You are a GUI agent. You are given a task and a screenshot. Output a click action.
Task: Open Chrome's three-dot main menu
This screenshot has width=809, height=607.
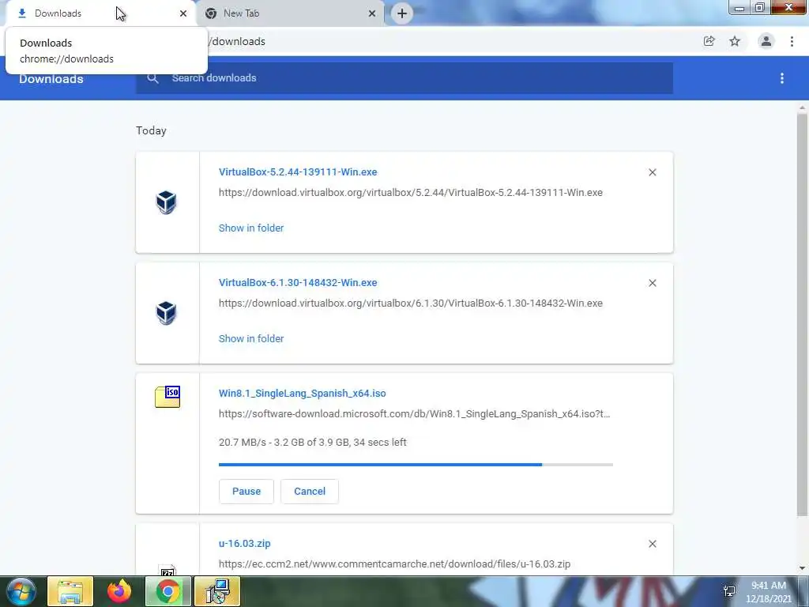pyautogui.click(x=792, y=41)
